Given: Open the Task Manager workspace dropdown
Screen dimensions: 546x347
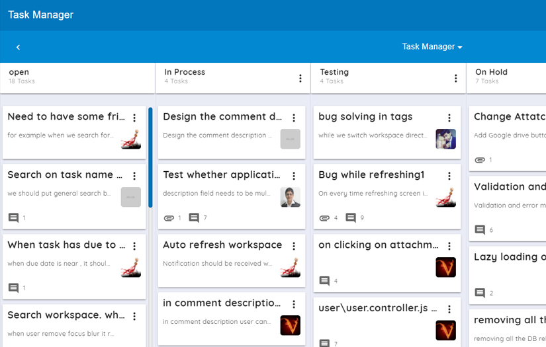Looking at the screenshot, I should click(432, 46).
